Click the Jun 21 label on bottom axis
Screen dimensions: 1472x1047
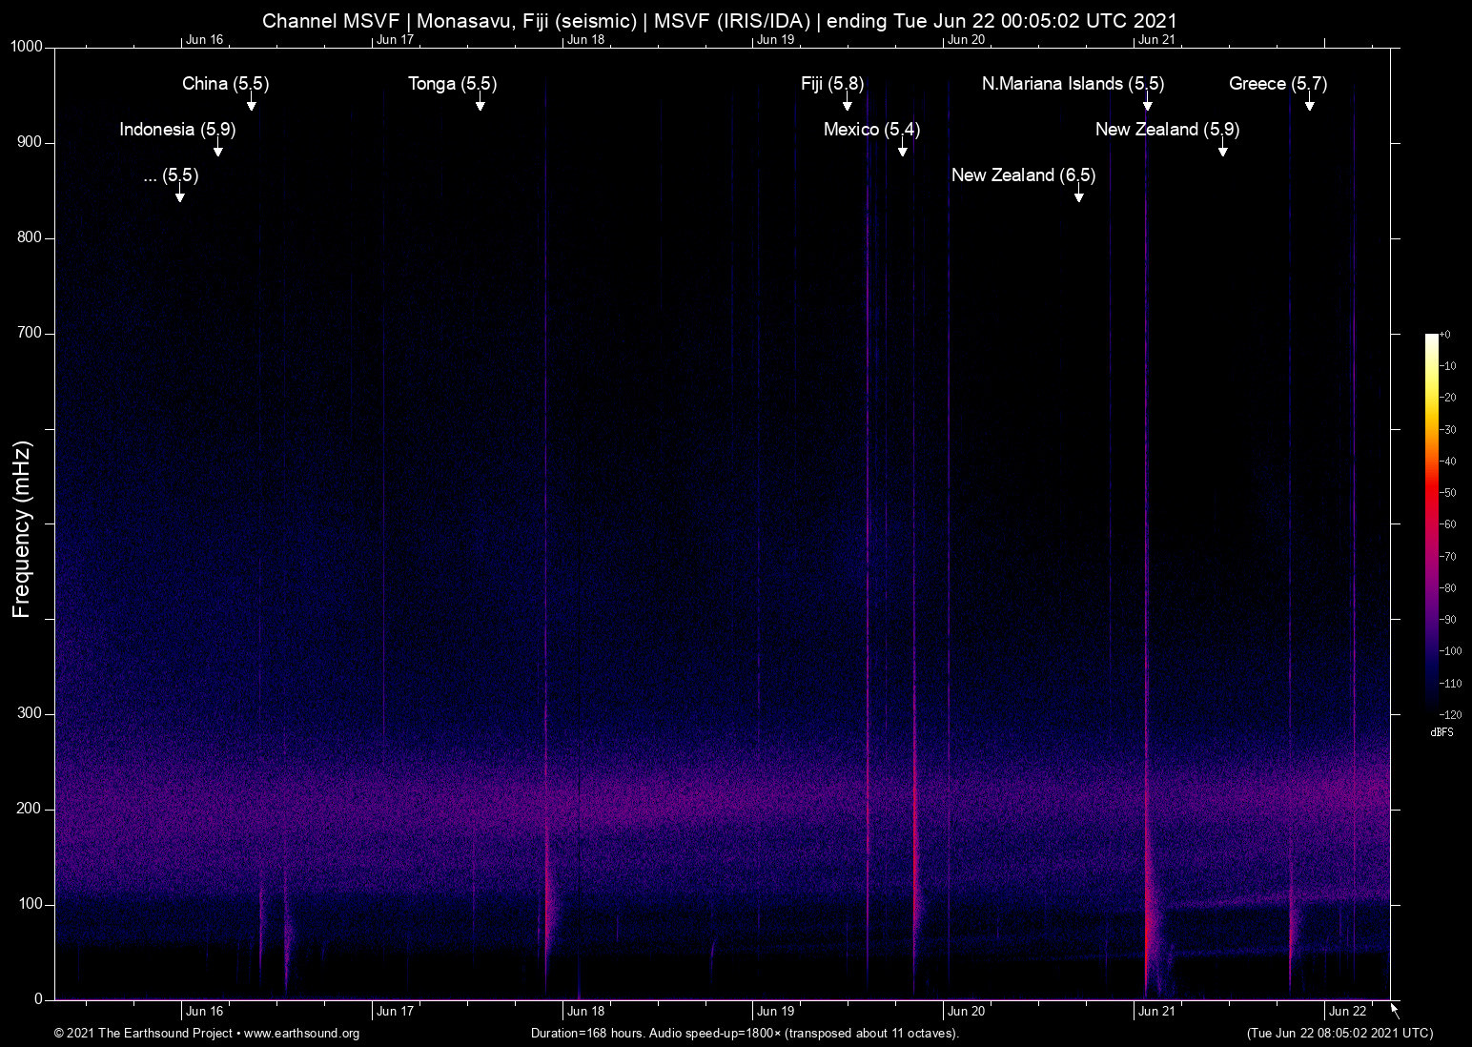coord(1156,1012)
